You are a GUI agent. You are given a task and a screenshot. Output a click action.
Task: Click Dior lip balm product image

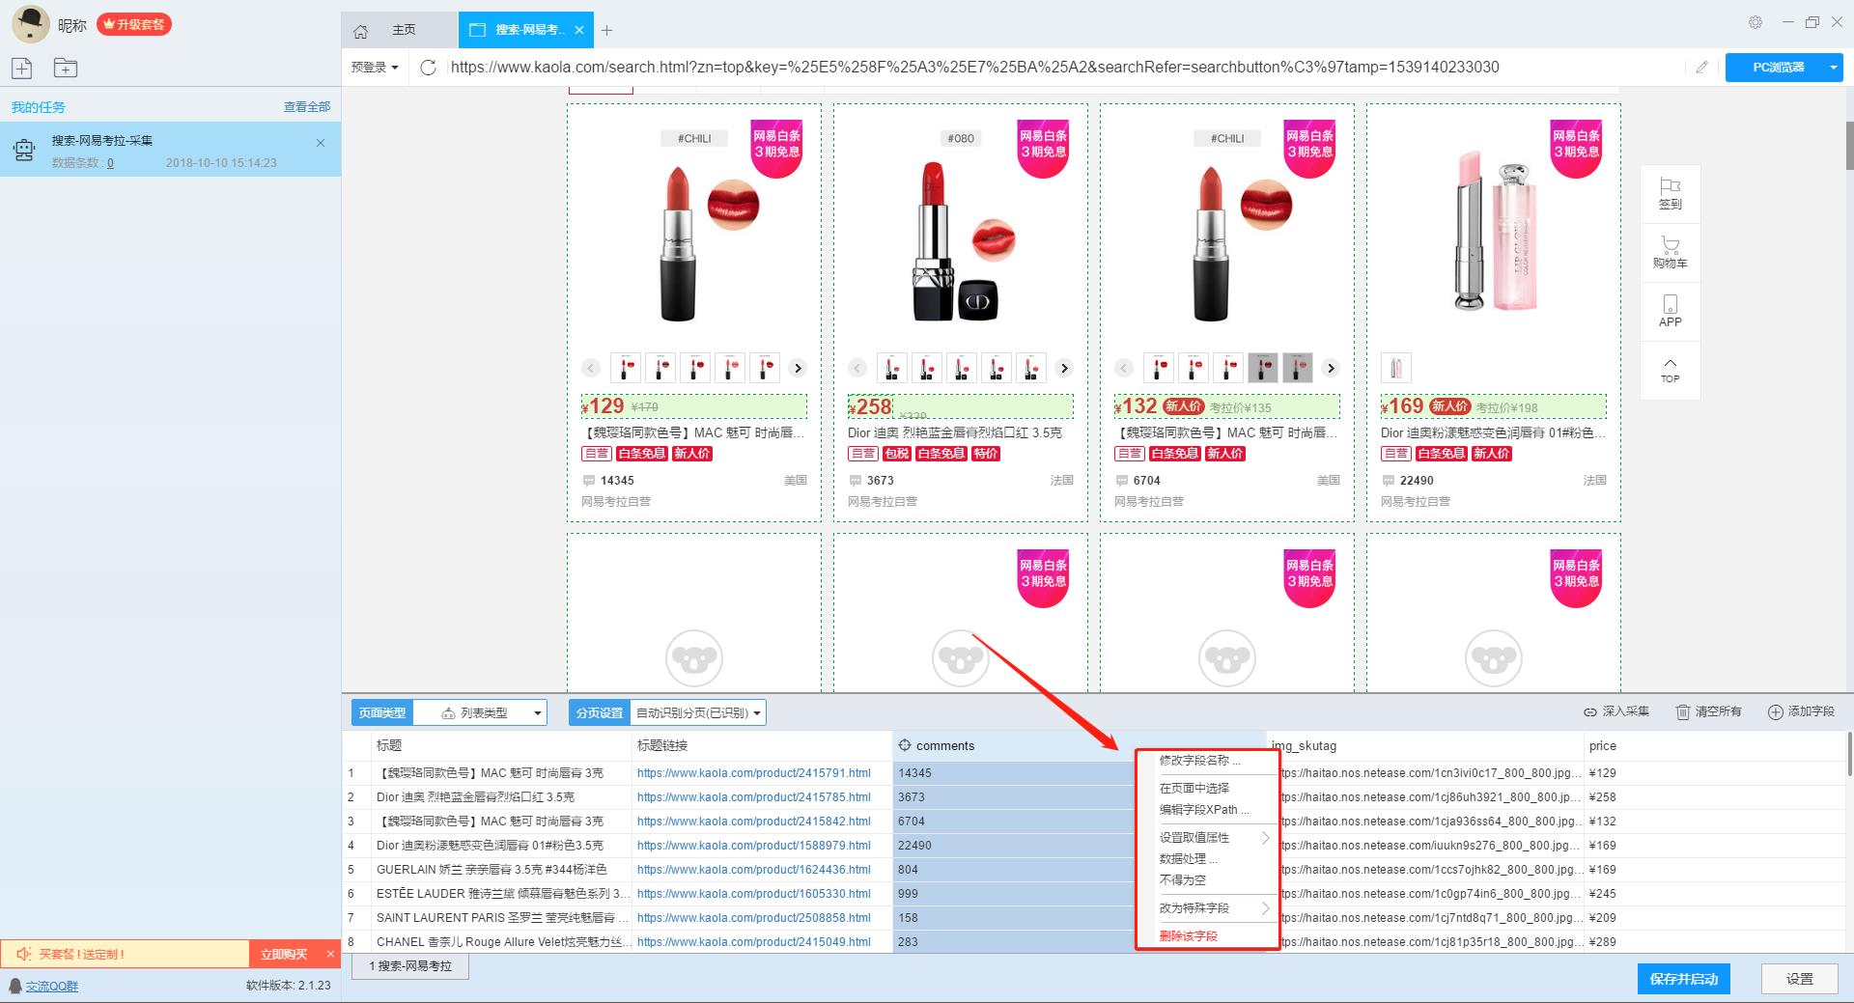(1493, 227)
